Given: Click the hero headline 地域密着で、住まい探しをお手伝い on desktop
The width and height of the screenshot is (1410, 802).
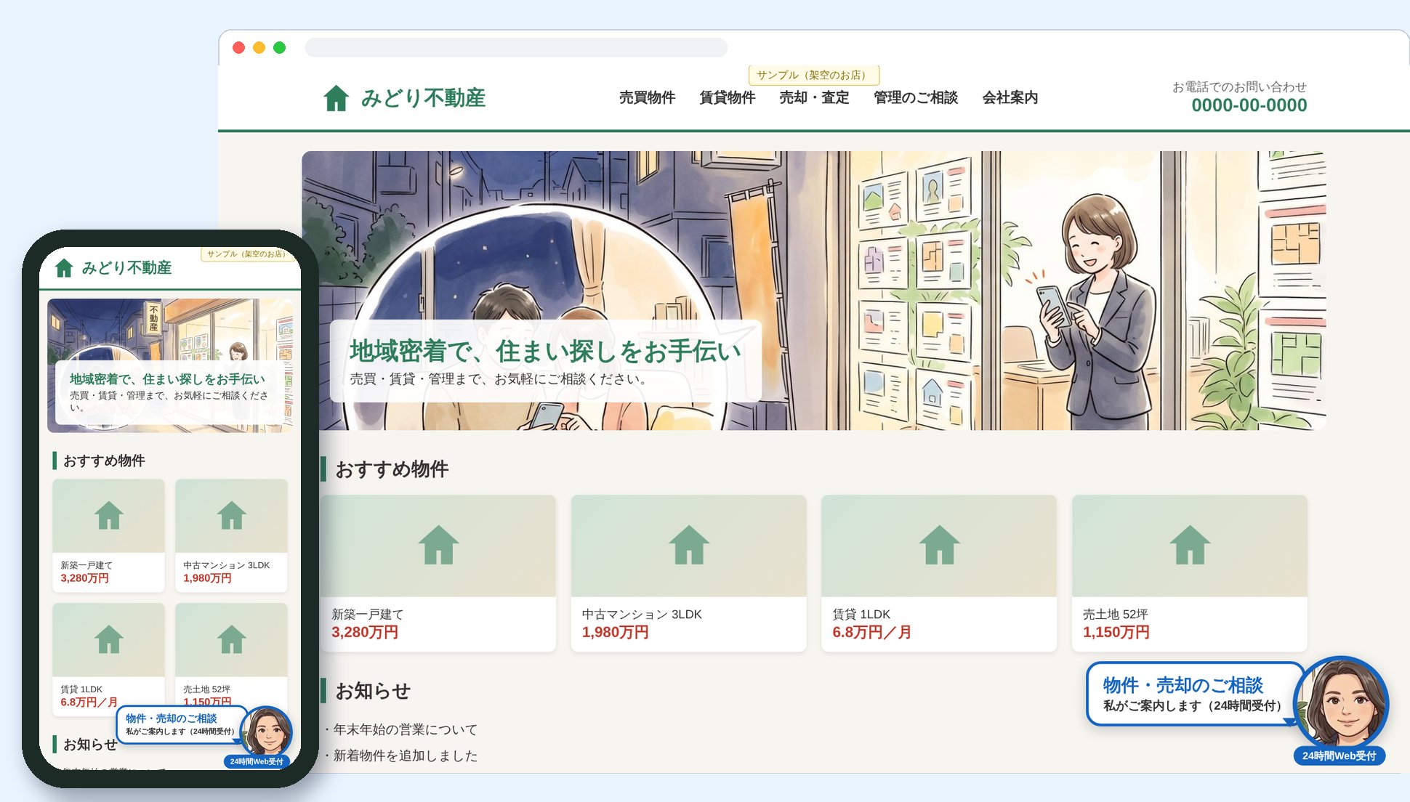Looking at the screenshot, I should point(545,351).
